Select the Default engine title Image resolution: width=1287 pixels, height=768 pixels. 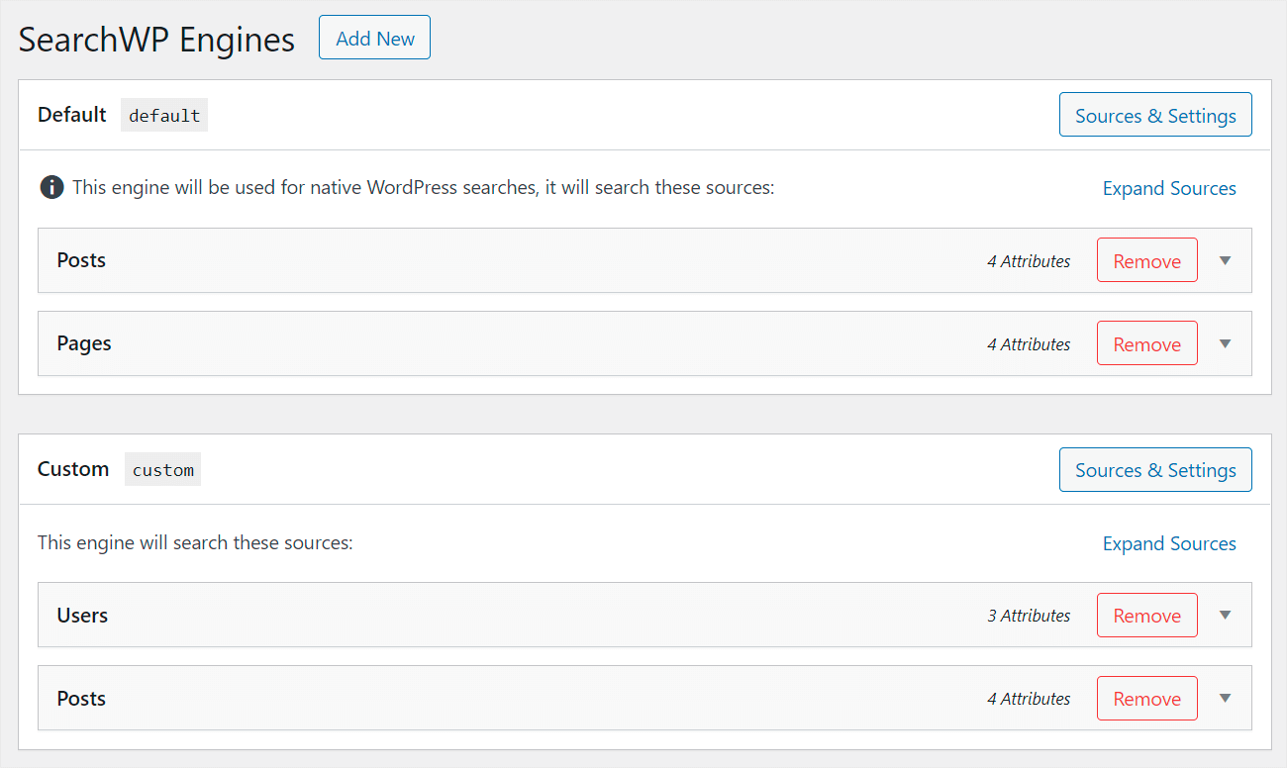pyautogui.click(x=71, y=114)
